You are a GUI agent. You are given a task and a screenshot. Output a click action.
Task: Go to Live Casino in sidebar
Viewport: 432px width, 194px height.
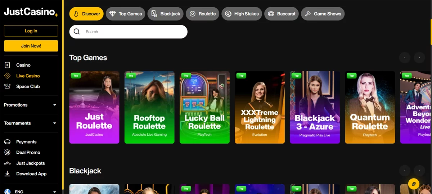[28, 76]
